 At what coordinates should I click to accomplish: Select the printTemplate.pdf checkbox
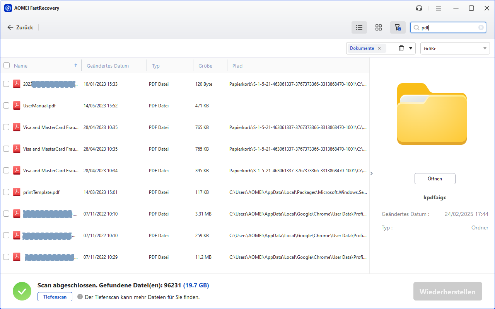point(6,192)
